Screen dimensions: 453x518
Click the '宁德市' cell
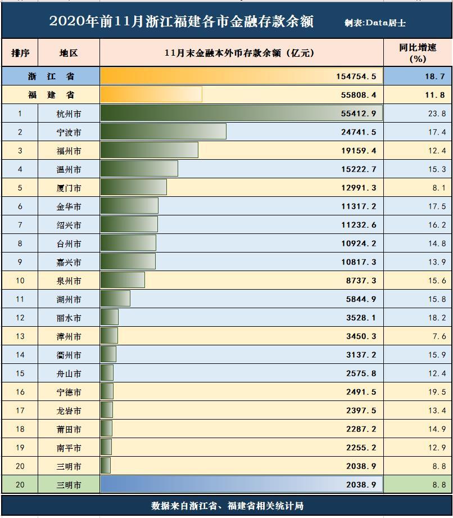coord(69,392)
